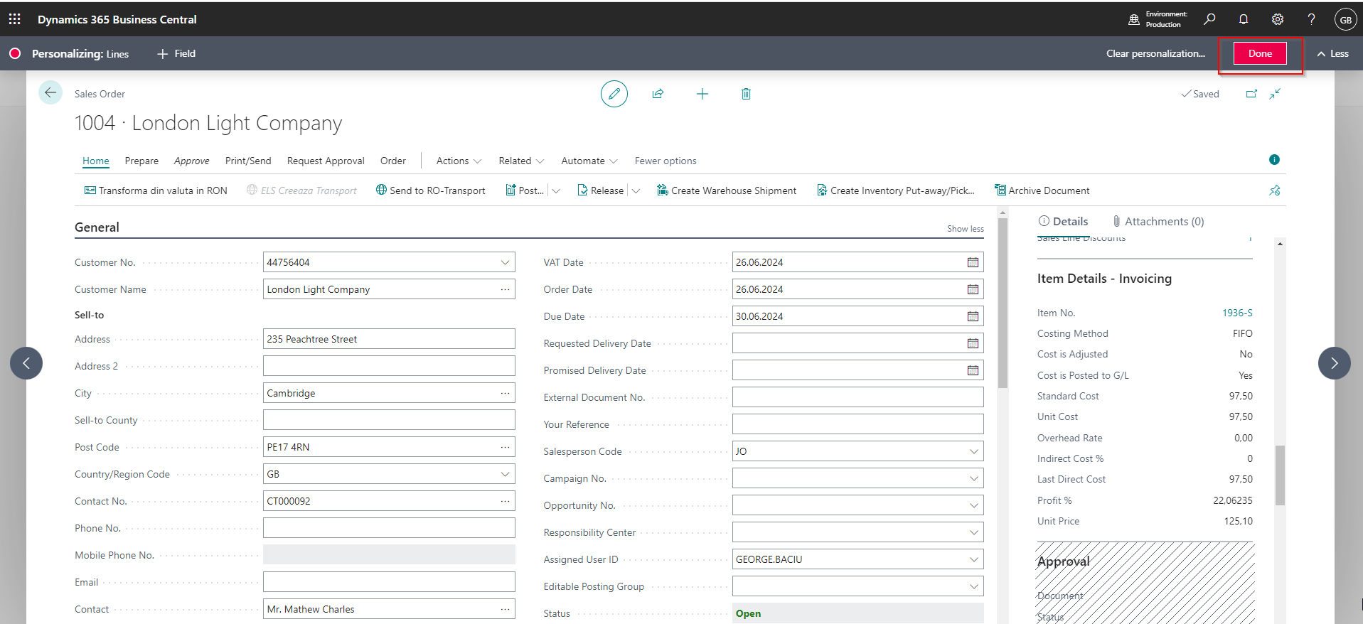Open City lookup ellipsis
This screenshot has height=624, width=1363.
(x=505, y=393)
